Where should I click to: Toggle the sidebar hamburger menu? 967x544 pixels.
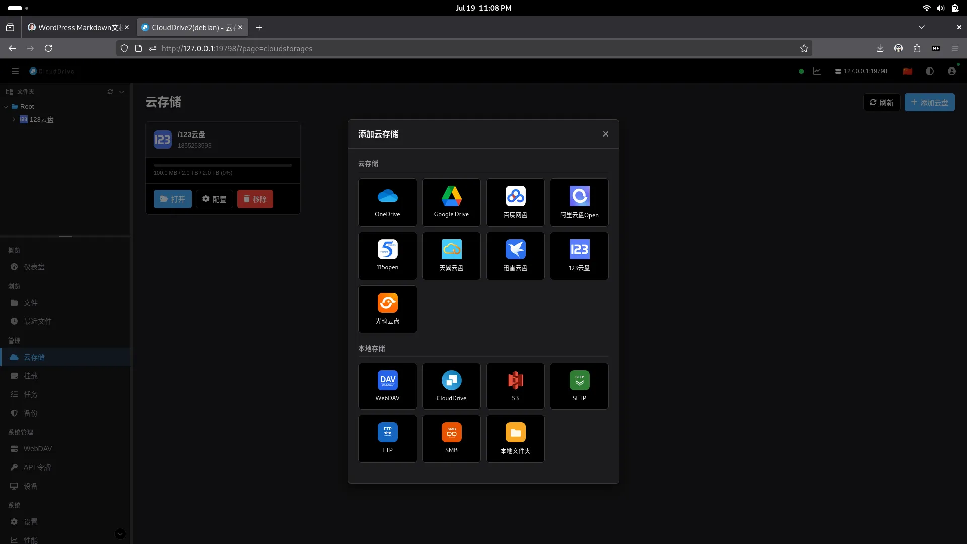15,71
